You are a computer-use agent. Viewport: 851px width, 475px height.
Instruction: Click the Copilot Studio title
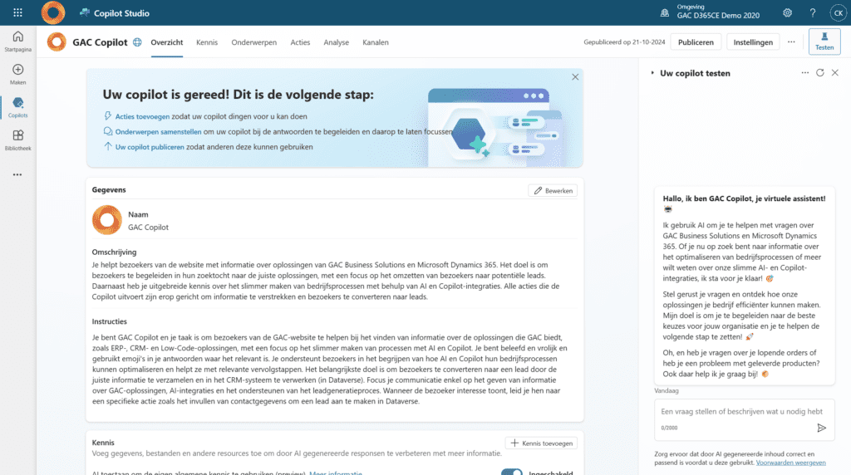121,13
